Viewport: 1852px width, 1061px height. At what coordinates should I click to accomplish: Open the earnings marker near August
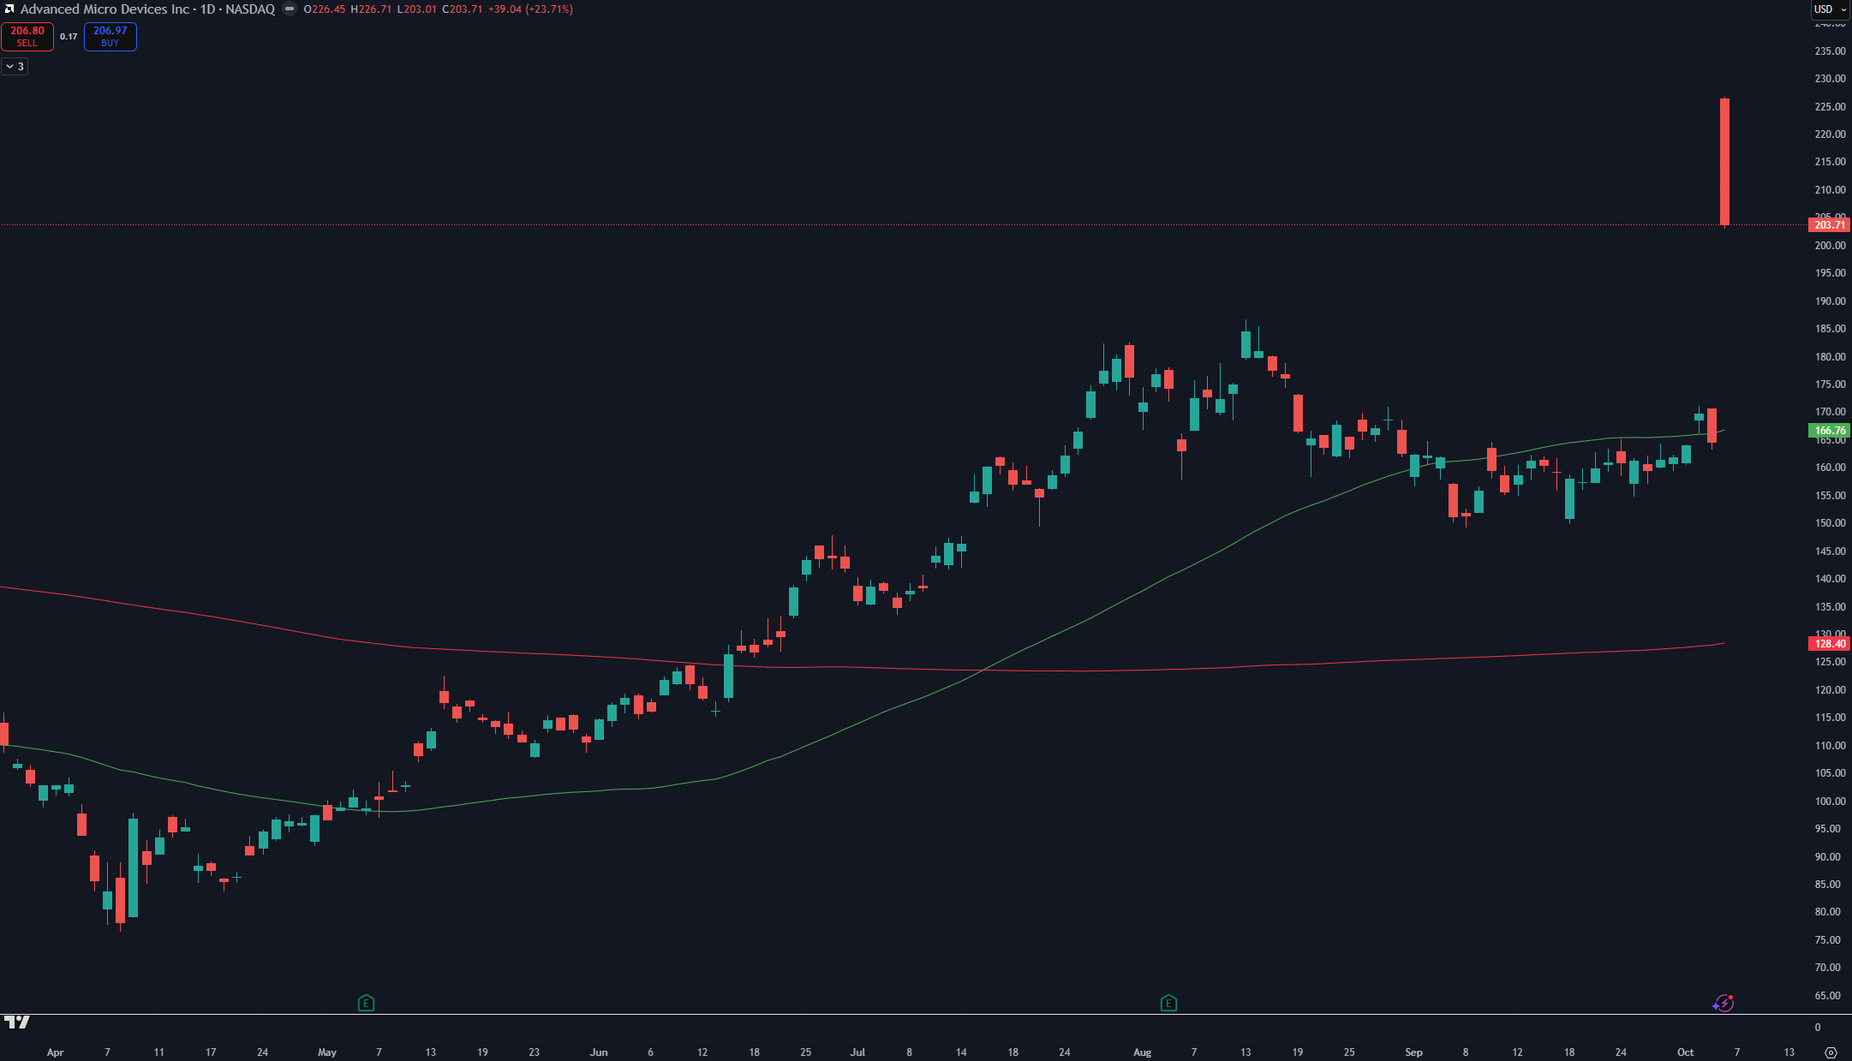pos(1168,1003)
